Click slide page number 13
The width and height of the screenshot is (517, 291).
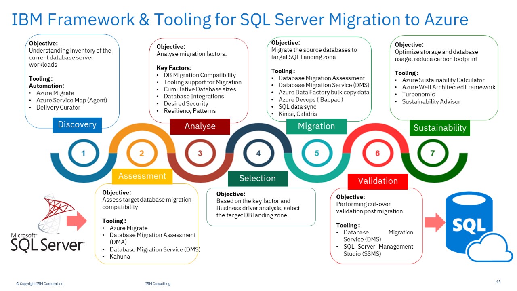tap(498, 282)
